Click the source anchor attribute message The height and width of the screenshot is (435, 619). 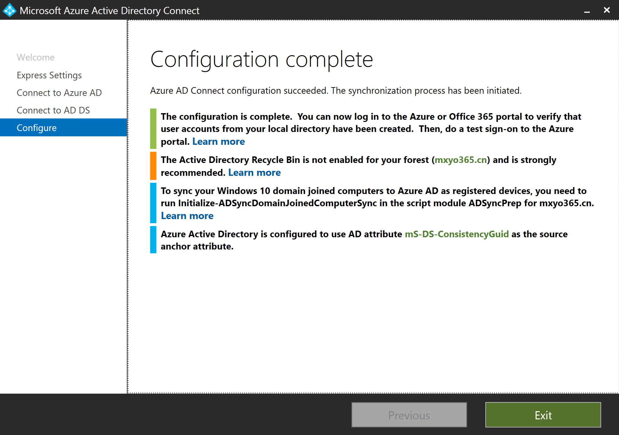364,240
